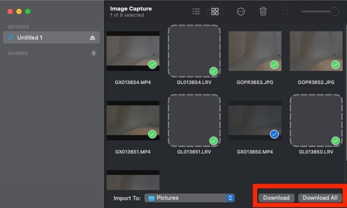Click the GX013654.MP4 file name
The image size is (347, 208).
[133, 82]
